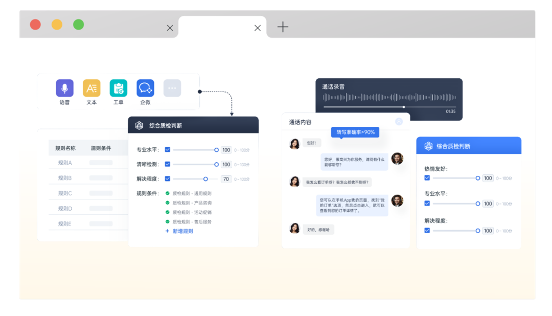Select the 规则E row in the rules table
This screenshot has width=552, height=316.
[88, 223]
